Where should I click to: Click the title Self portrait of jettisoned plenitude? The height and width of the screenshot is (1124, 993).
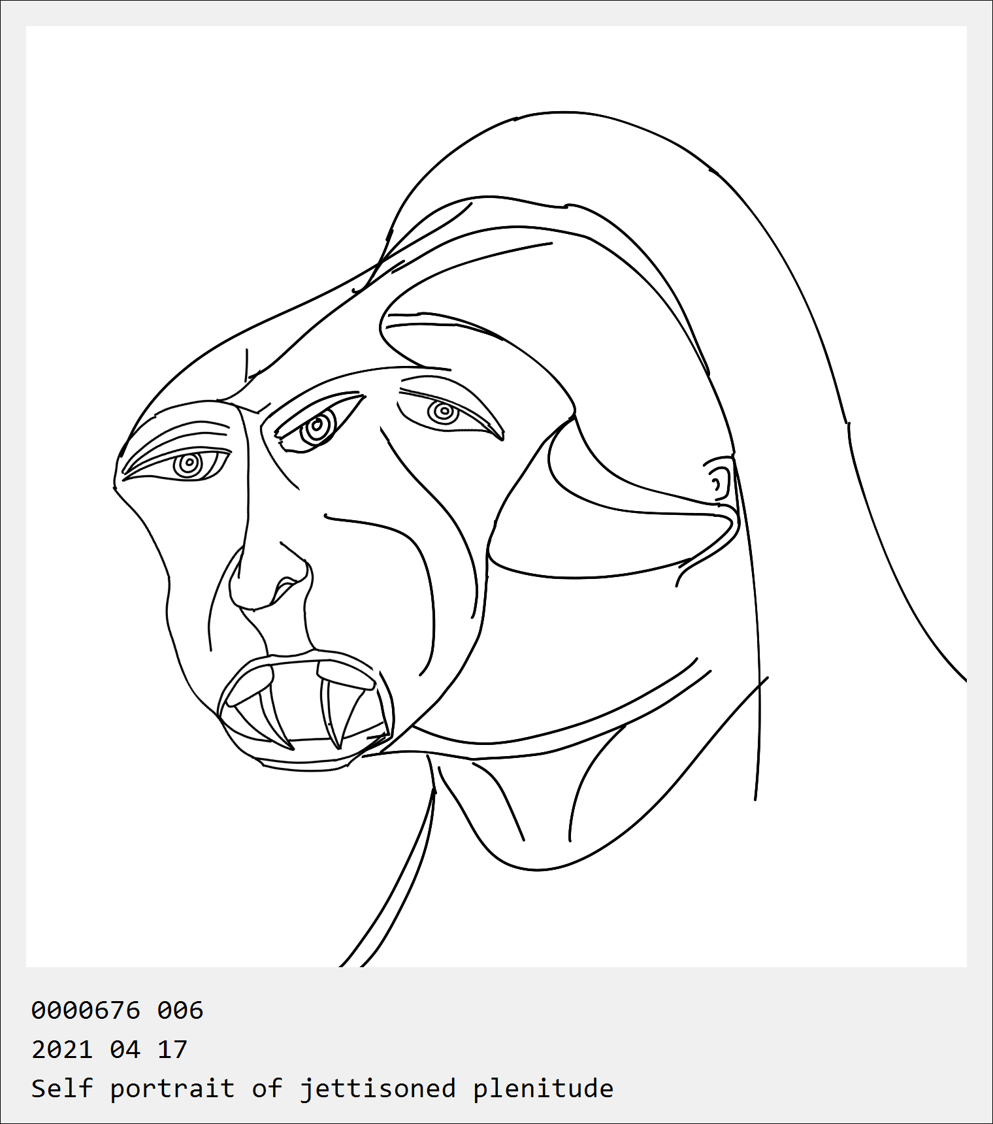(x=323, y=1089)
